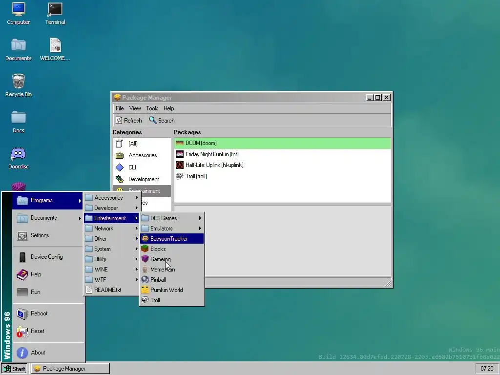The width and height of the screenshot is (500, 375).
Task: Click the taskbar clock showing 07:20
Action: pos(487,369)
